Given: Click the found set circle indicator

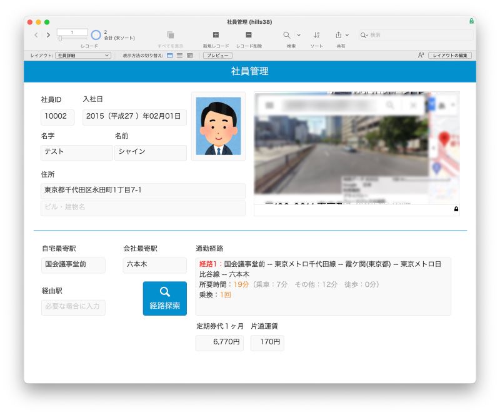Looking at the screenshot, I should point(96,35).
